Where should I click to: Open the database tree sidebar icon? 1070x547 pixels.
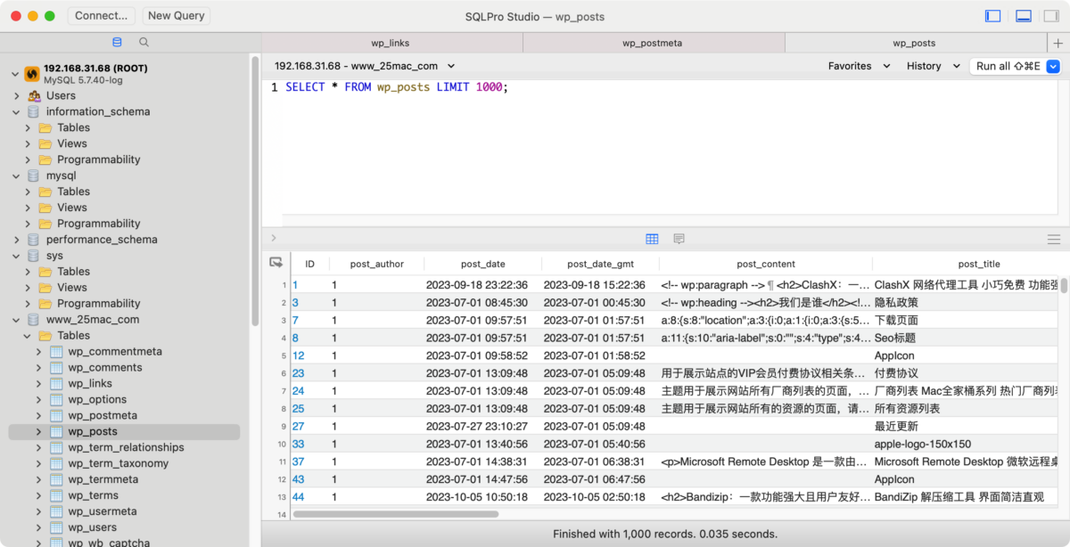[x=117, y=42]
